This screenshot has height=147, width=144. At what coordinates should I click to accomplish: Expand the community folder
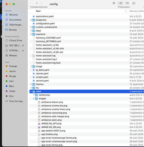tap(34, 95)
